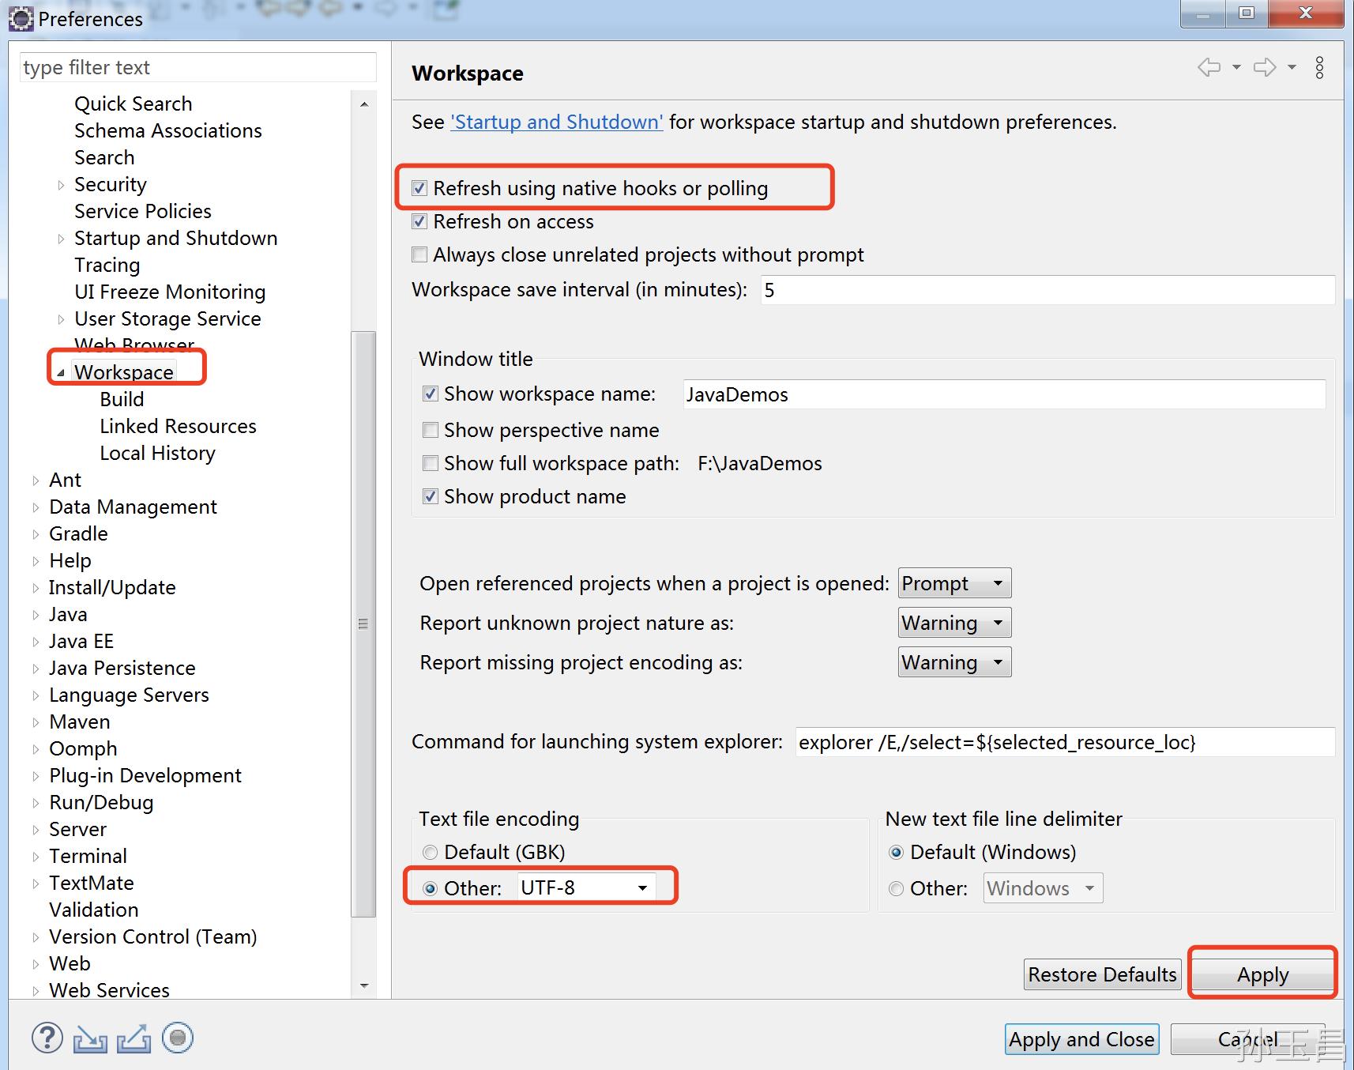Click the oomph preference recorder icon
Viewport: 1354px width, 1070px height.
[x=178, y=1038]
